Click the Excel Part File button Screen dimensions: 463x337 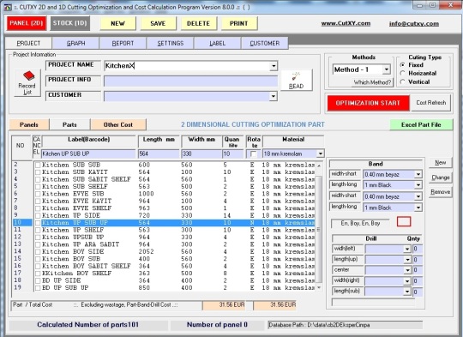click(421, 124)
